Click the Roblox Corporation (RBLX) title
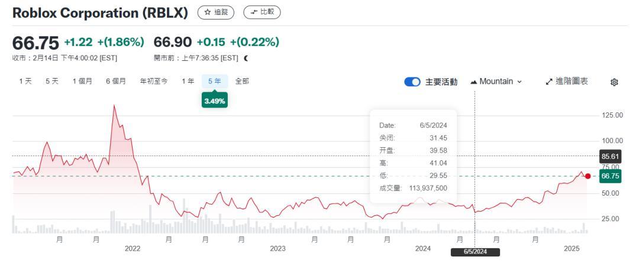The height and width of the screenshot is (263, 639). (100, 12)
